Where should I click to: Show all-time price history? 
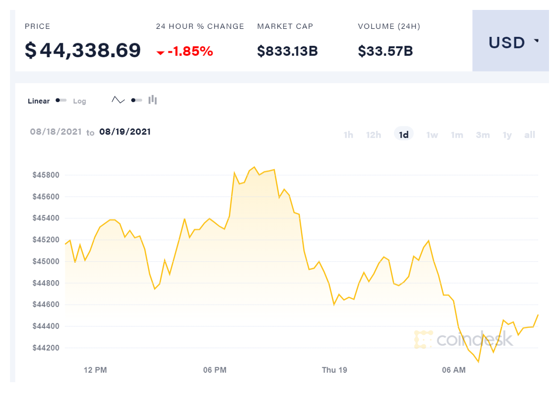(x=530, y=135)
